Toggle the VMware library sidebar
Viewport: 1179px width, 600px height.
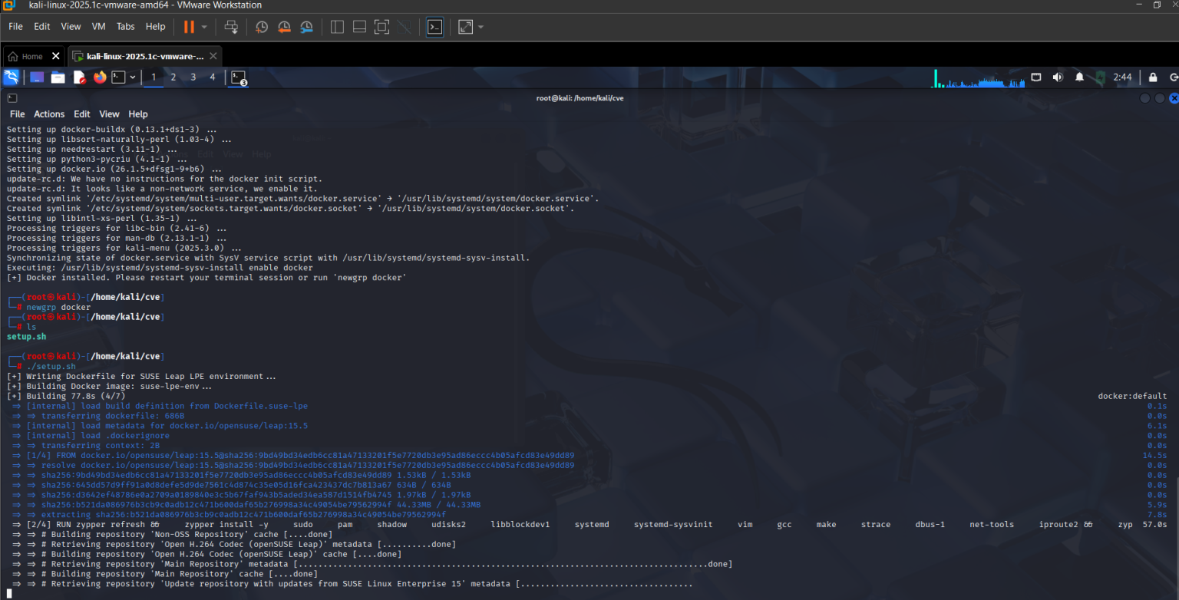337,27
